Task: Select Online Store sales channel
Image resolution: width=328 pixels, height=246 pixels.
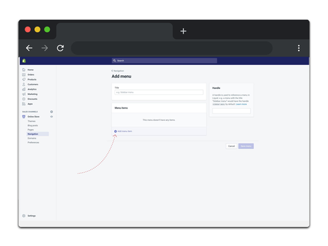Action: point(33,117)
